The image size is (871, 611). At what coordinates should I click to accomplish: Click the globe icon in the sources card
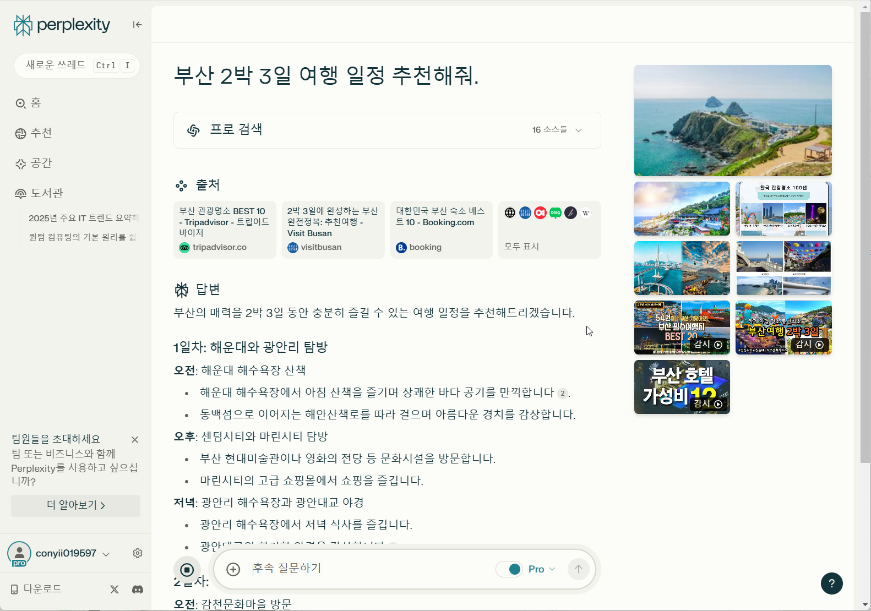coord(510,212)
